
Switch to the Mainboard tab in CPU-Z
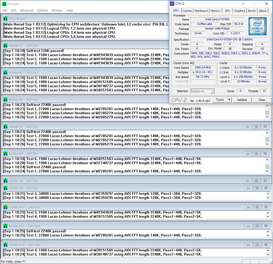pyautogui.click(x=201, y=11)
